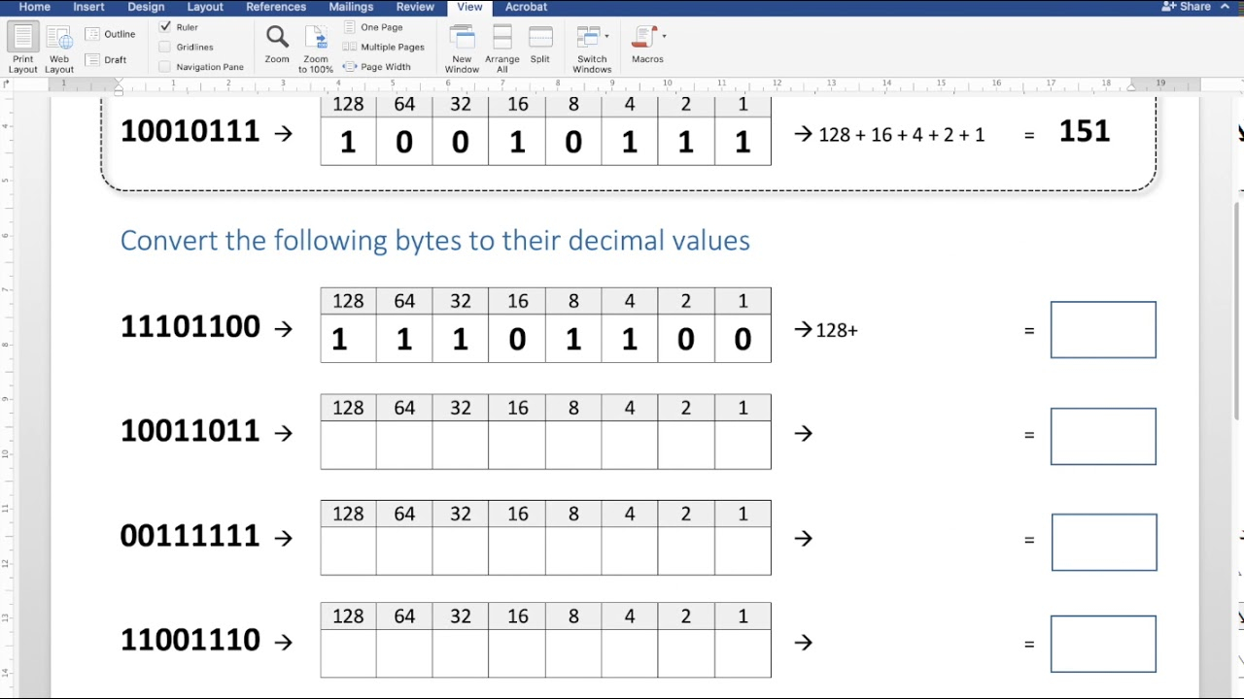Image resolution: width=1244 pixels, height=699 pixels.
Task: Expand the Share menu chevron
Action: coord(1225,6)
